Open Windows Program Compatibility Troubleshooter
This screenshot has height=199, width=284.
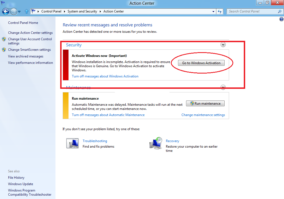click(x=30, y=192)
